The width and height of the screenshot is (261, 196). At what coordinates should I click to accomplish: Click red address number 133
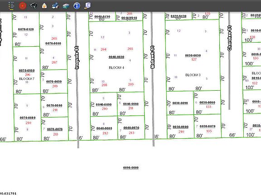pyautogui.click(x=208, y=107)
